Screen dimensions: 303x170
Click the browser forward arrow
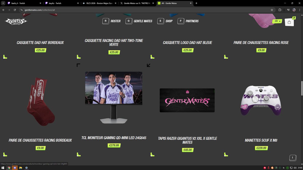(x=9, y=10)
